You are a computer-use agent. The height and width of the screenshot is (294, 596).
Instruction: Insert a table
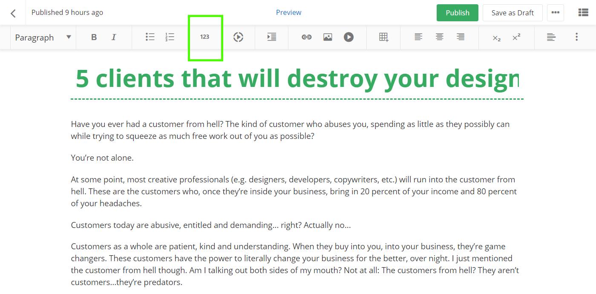(x=383, y=37)
